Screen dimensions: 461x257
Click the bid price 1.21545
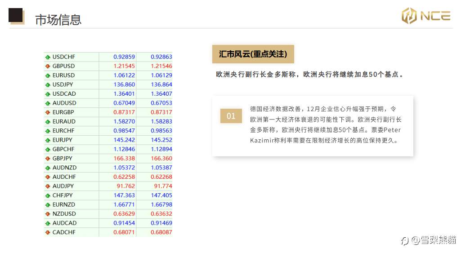[x=124, y=66]
